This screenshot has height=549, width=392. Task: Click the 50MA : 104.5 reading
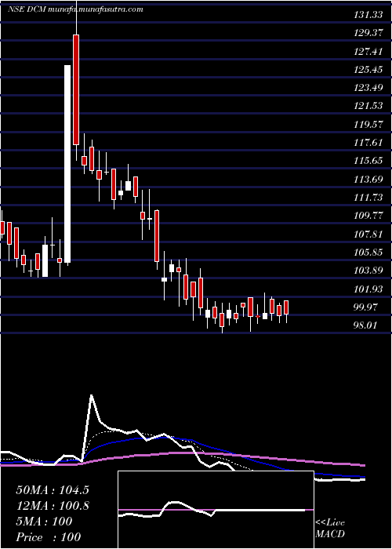(x=51, y=490)
